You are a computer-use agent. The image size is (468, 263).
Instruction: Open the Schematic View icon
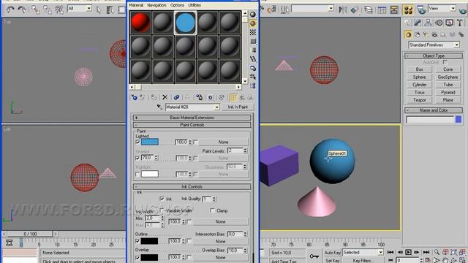pyautogui.click(x=394, y=9)
